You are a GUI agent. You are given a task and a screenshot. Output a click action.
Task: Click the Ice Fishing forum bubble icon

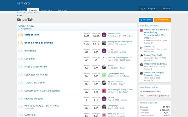pyautogui.click(x=21, y=51)
